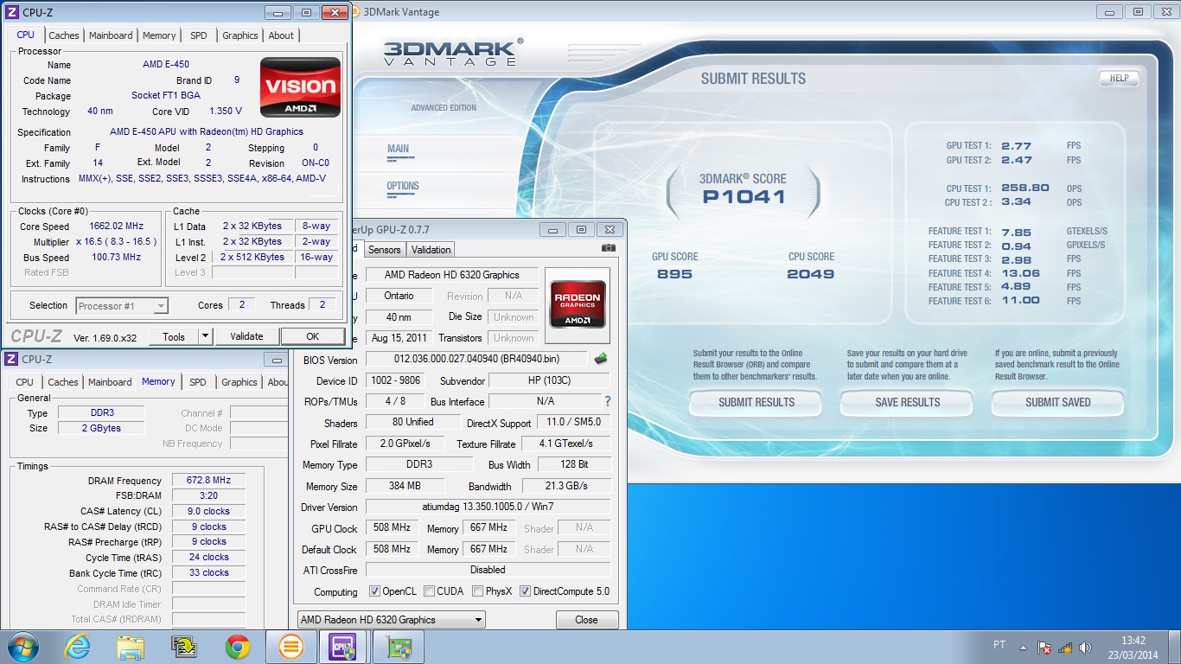1181x664 pixels.
Task: Open Action Center flag in tray
Action: tap(1044, 647)
